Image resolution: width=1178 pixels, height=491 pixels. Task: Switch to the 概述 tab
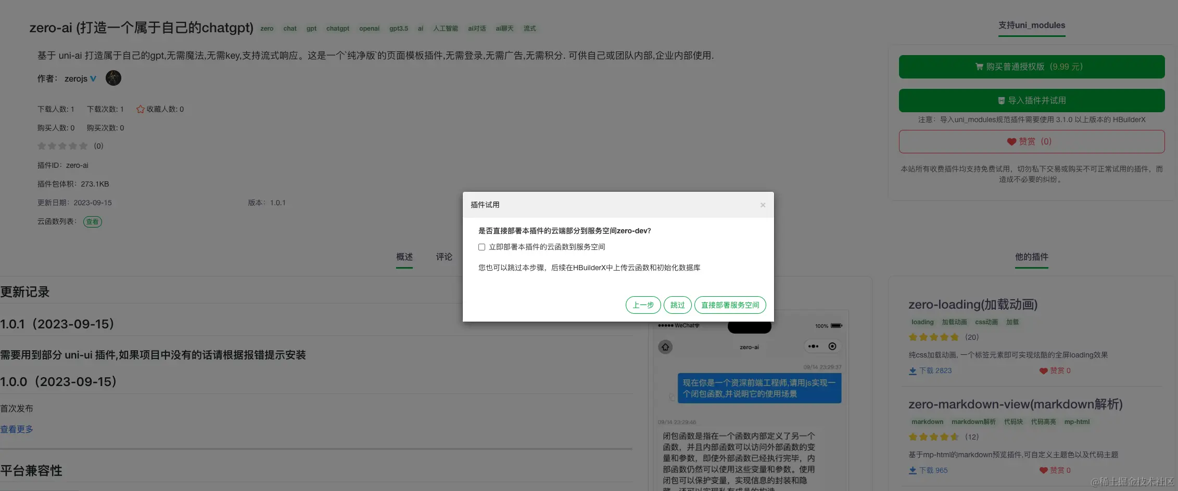pyautogui.click(x=404, y=257)
